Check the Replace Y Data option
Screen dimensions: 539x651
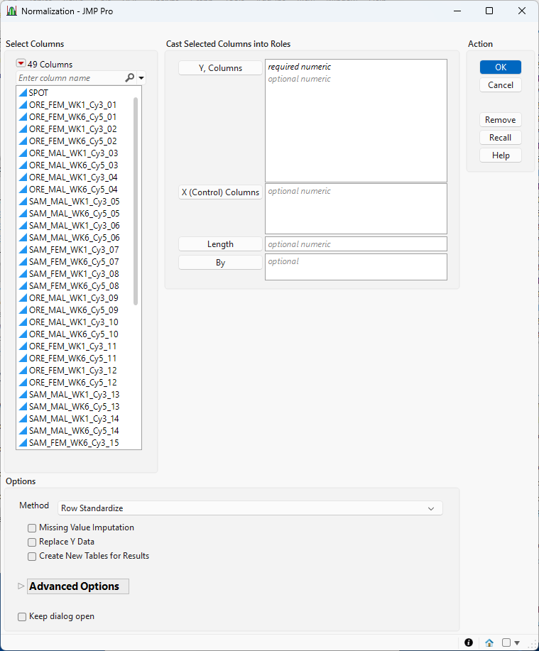(x=32, y=542)
